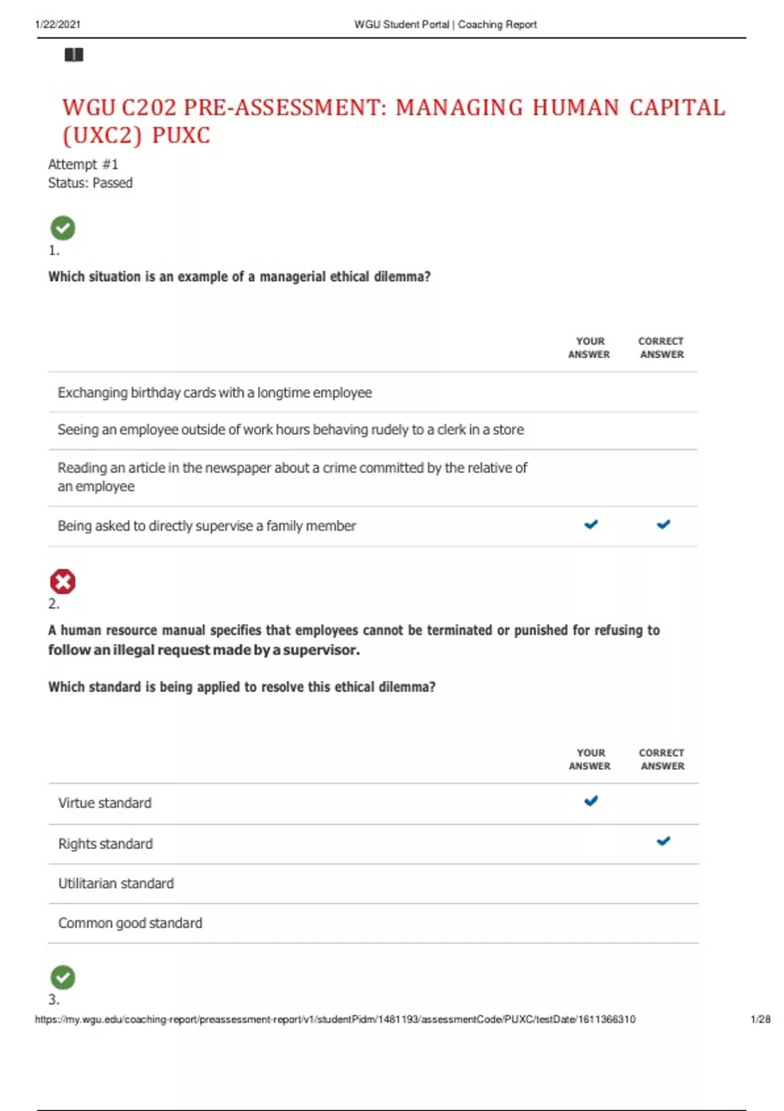Click the red incorrect X icon above question 2

coord(63,582)
